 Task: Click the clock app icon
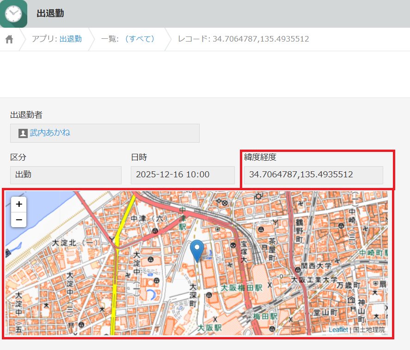pos(13,13)
